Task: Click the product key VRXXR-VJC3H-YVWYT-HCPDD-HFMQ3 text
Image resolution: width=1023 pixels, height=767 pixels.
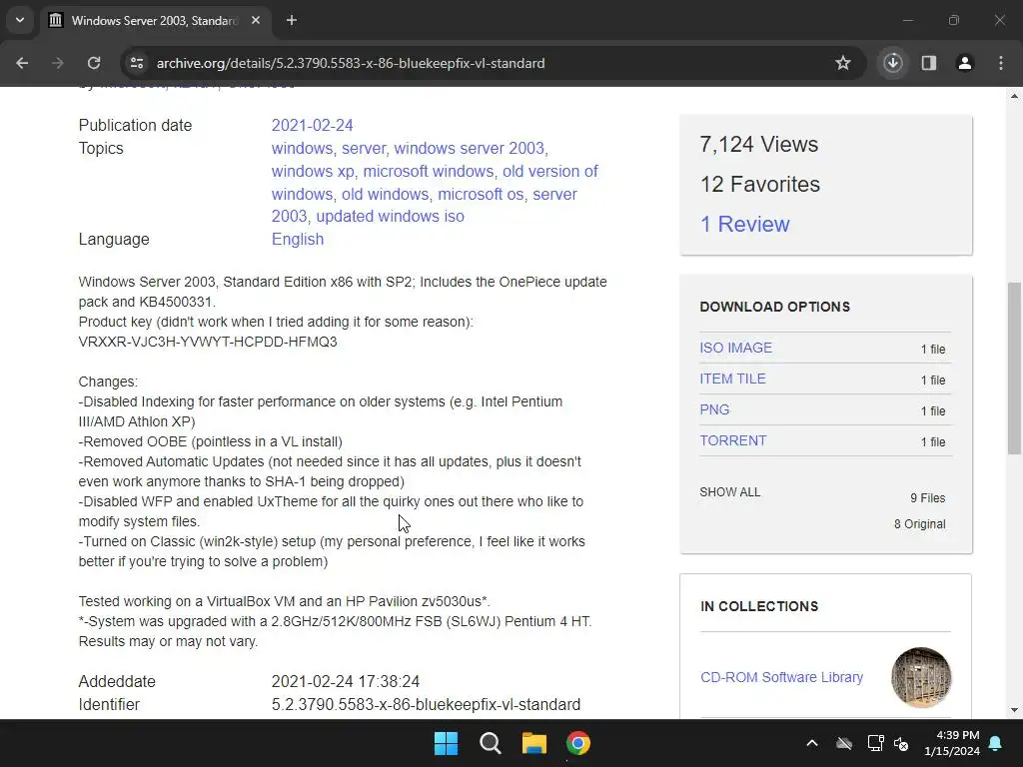Action: [x=208, y=342]
